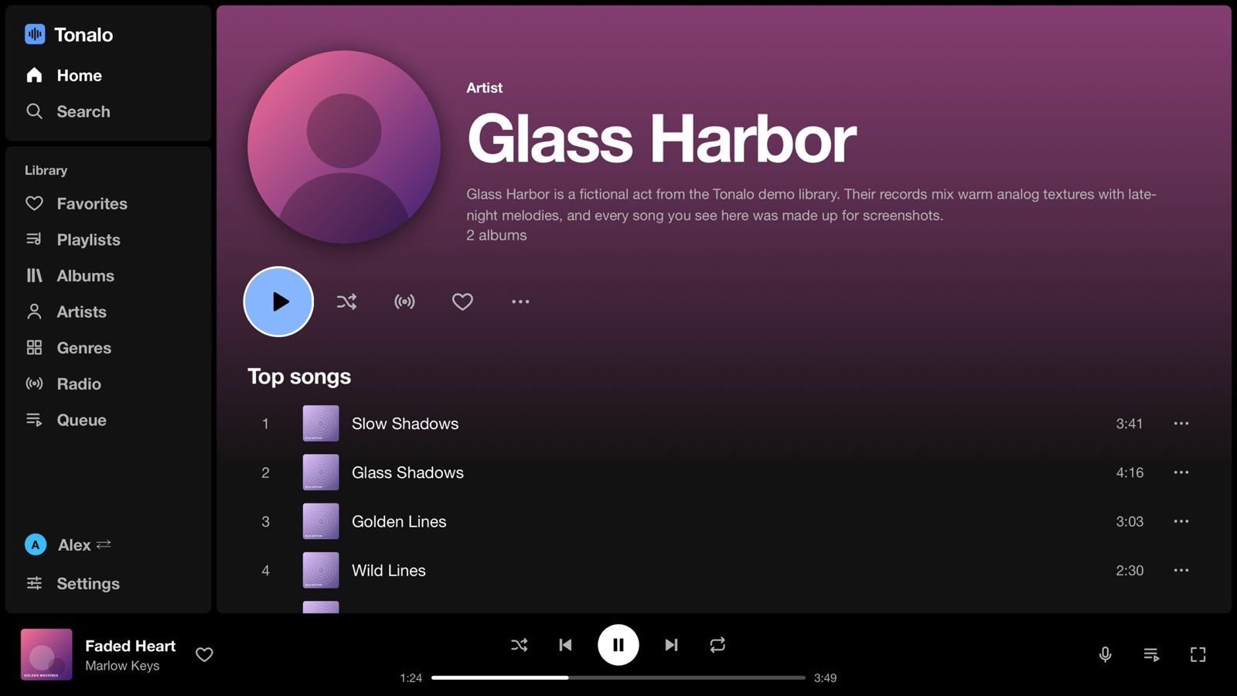Toggle shuffle in player bar
Screen dimensions: 1237x696
click(520, 645)
